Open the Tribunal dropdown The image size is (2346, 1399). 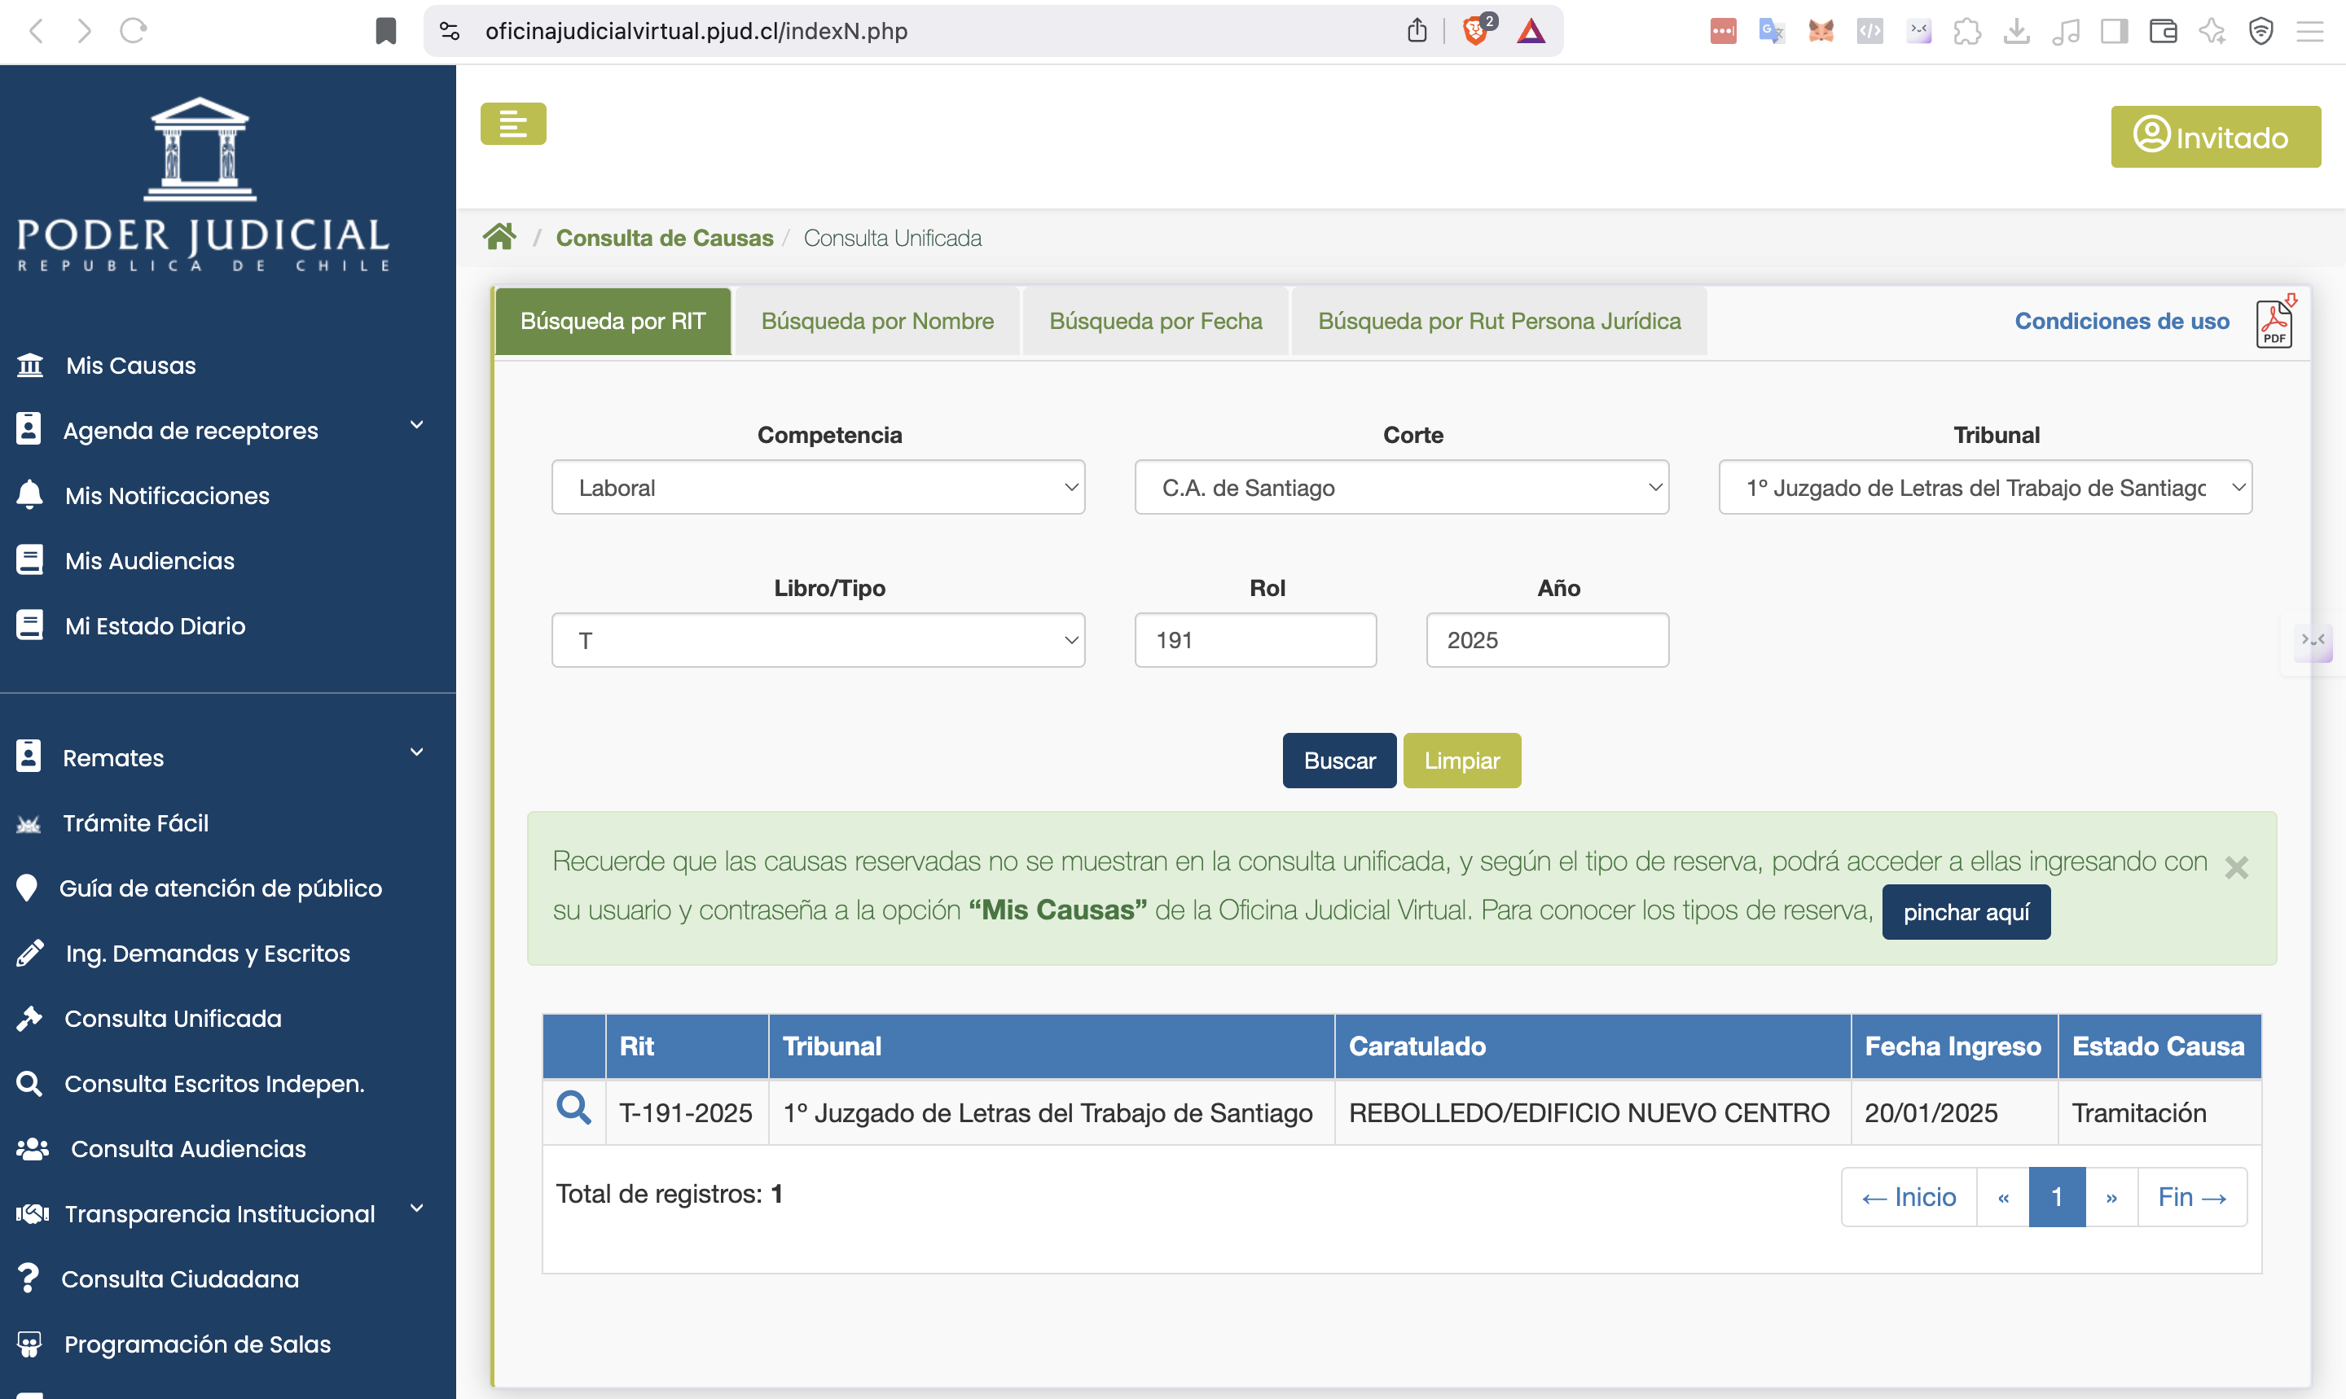click(x=1984, y=488)
